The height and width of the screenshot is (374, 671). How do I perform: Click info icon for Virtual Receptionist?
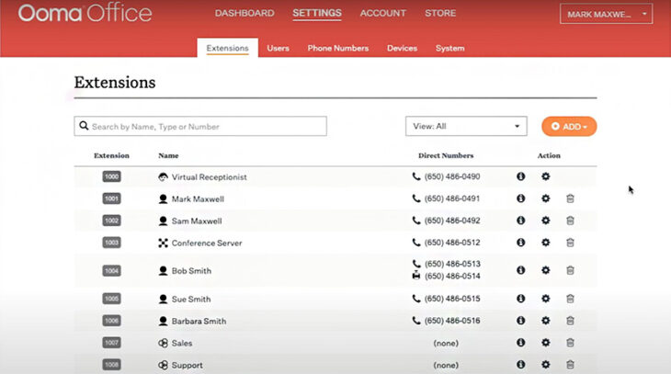[520, 176]
